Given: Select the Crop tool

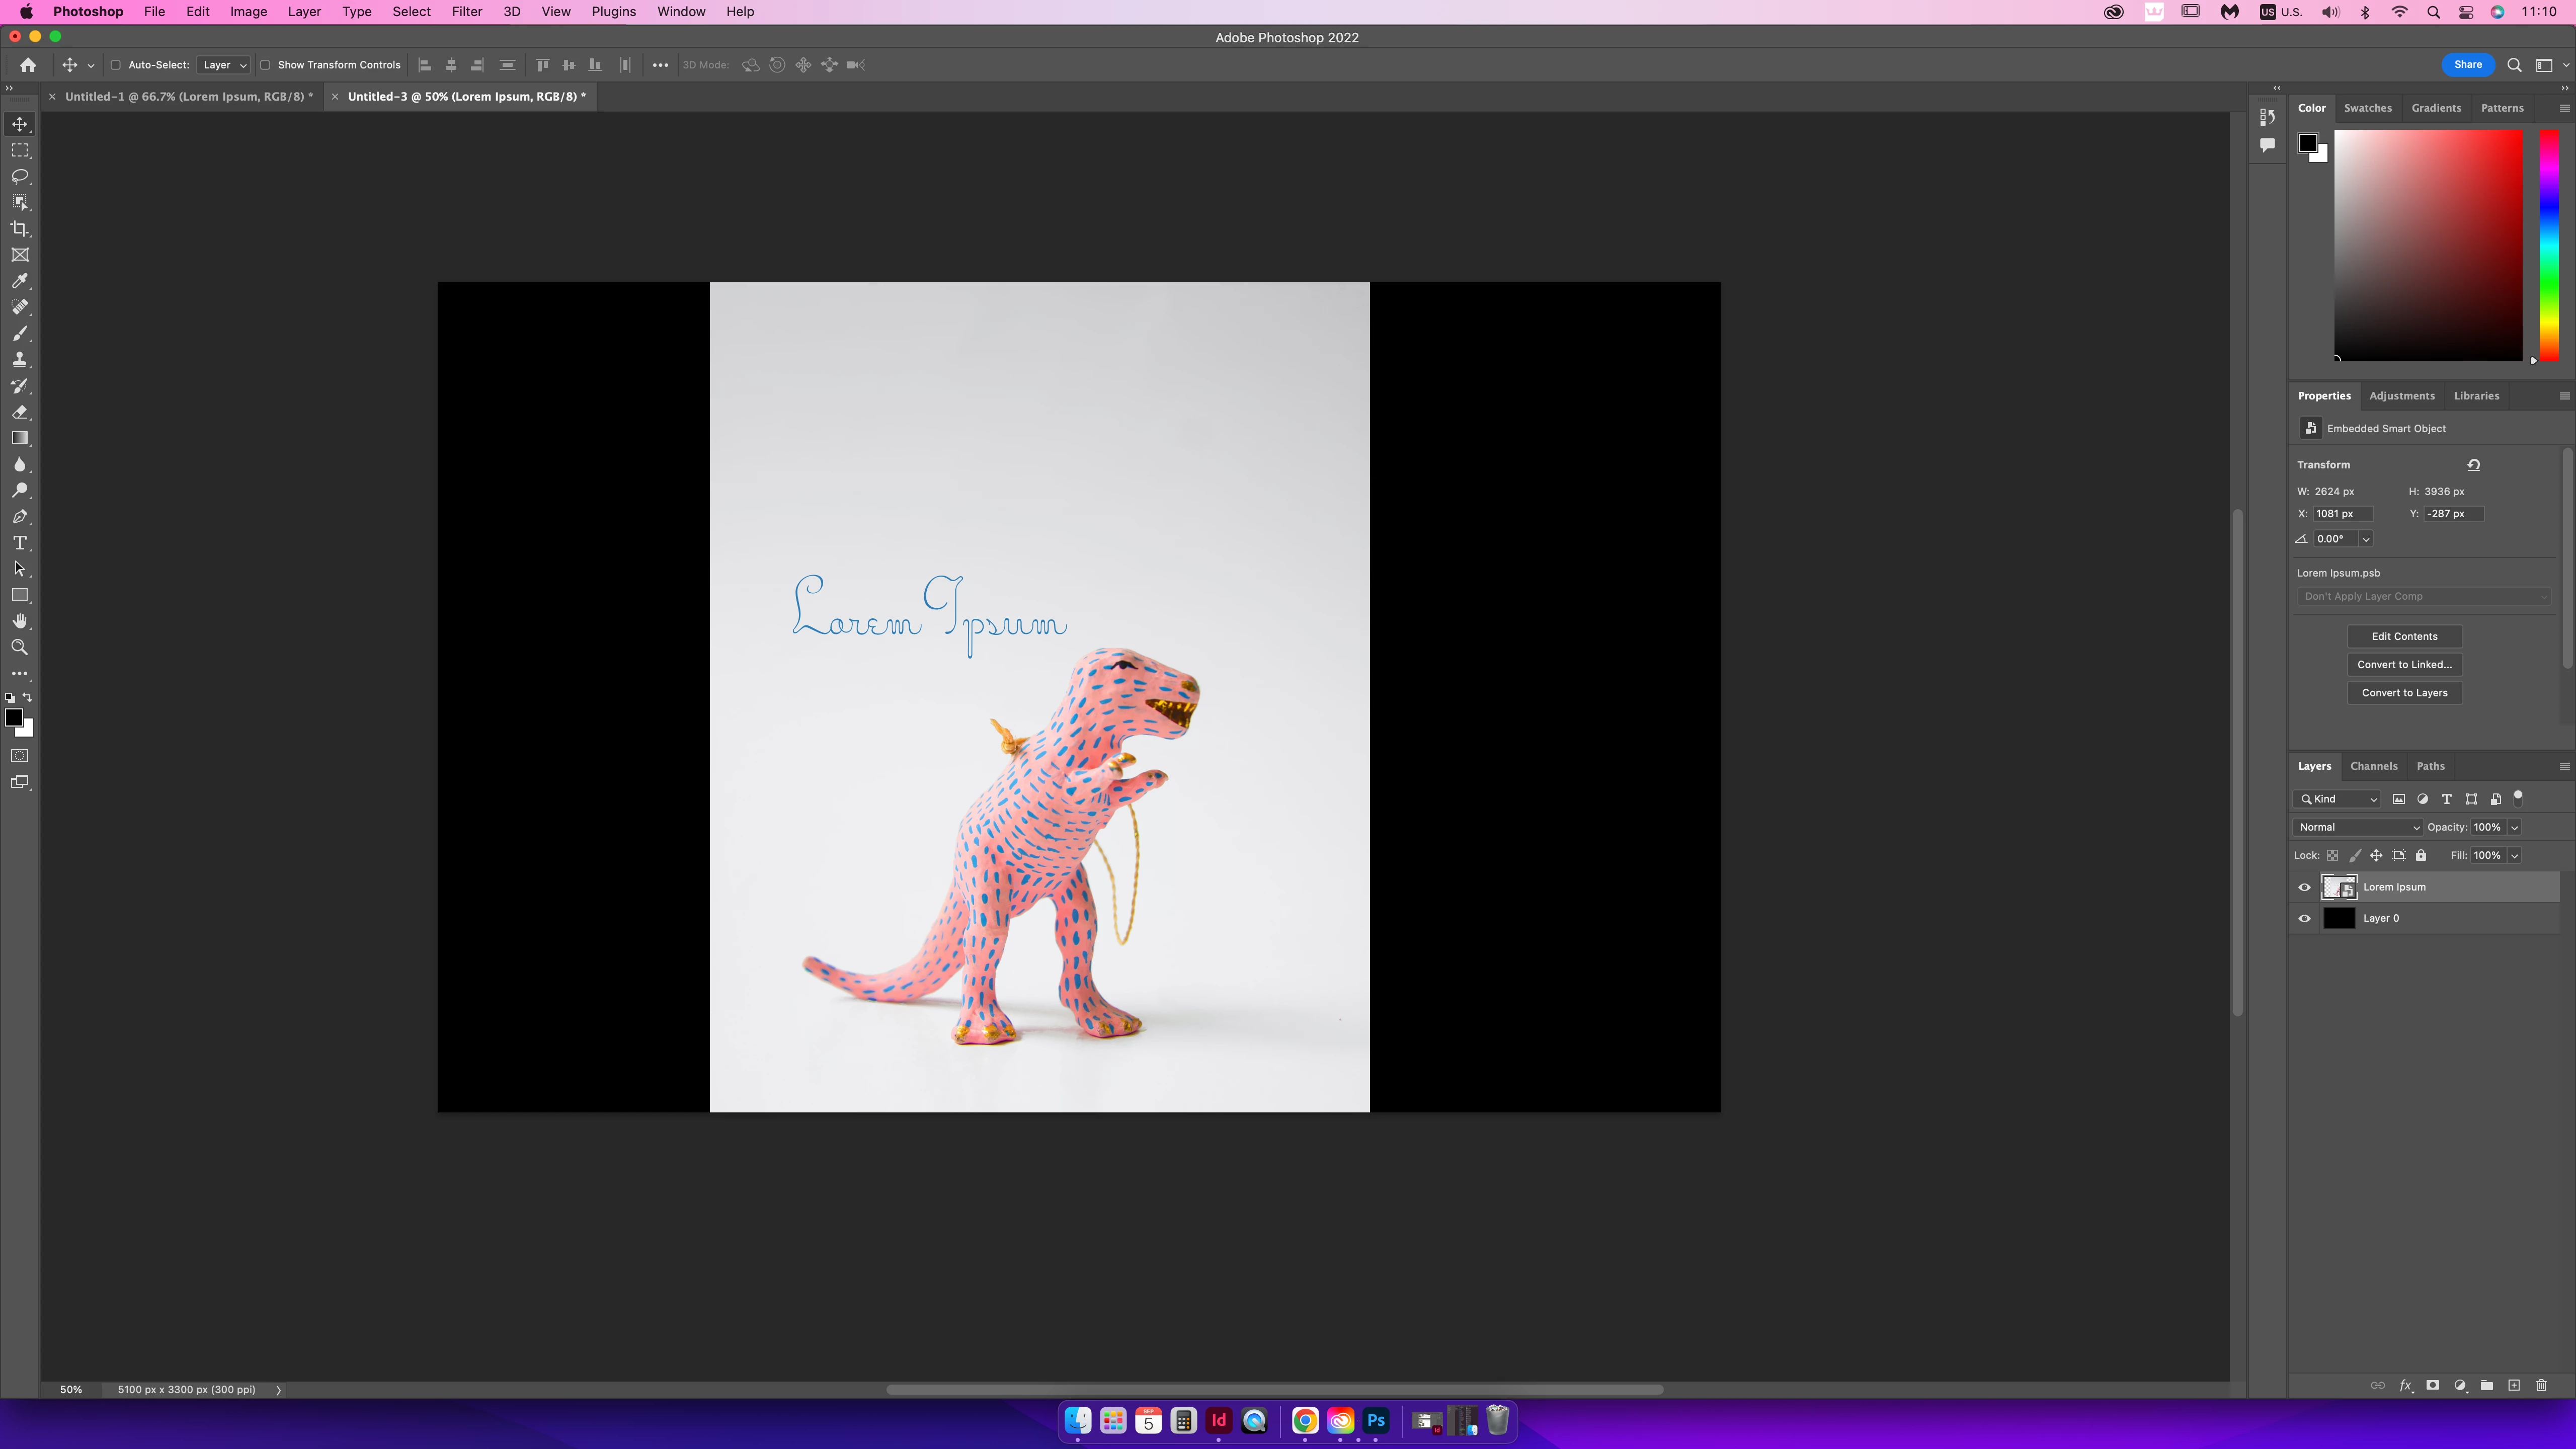Looking at the screenshot, I should click(x=20, y=229).
